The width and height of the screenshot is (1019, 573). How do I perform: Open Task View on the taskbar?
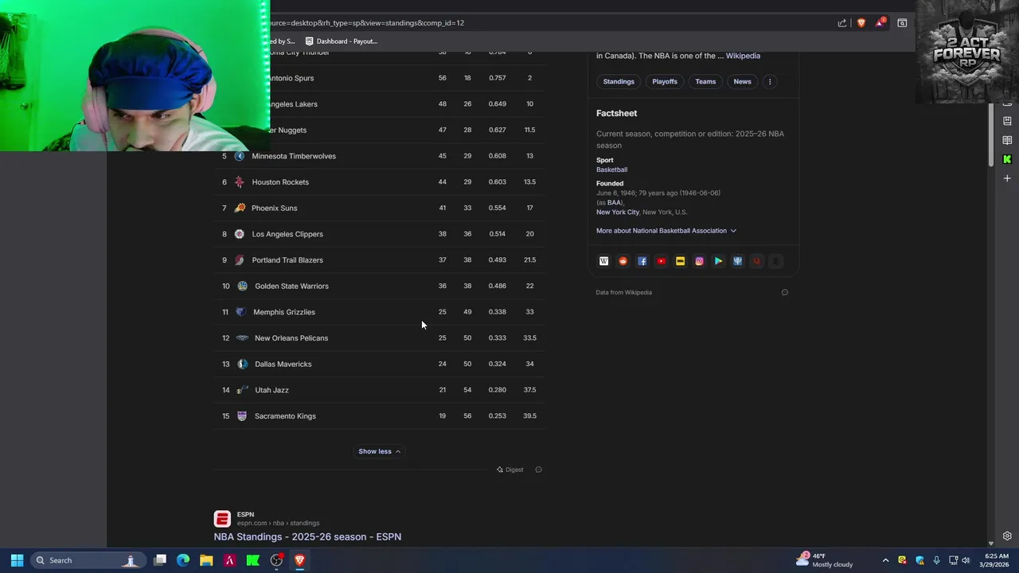tap(160, 560)
